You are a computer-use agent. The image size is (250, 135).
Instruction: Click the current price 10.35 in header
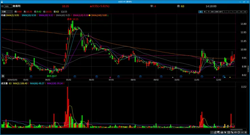65,6
